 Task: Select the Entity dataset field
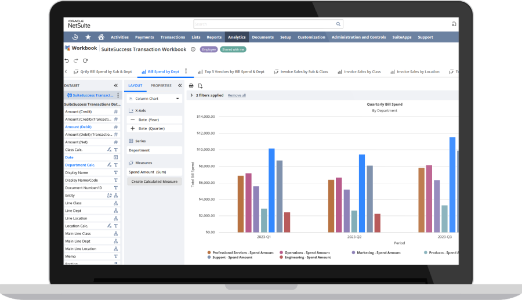pos(92,196)
